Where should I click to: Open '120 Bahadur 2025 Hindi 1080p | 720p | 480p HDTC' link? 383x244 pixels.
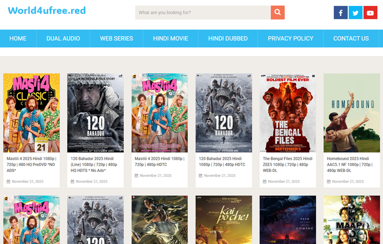point(222,162)
